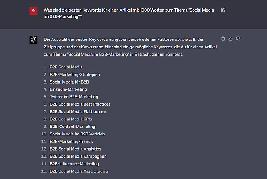This screenshot has height=179, width=267.
Task: Select "B2B Social Media KPIs" entry
Action: (x=71, y=119)
